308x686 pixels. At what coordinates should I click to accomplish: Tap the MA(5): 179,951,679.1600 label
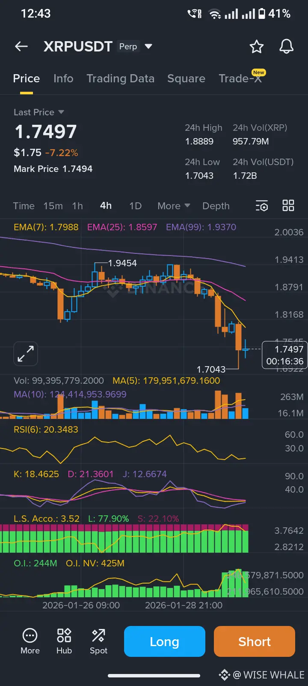pos(166,381)
